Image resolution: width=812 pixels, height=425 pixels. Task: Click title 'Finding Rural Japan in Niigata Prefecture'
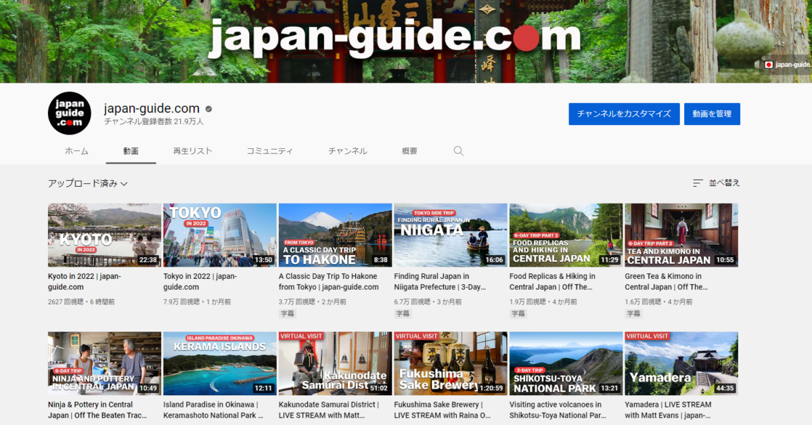point(441,282)
